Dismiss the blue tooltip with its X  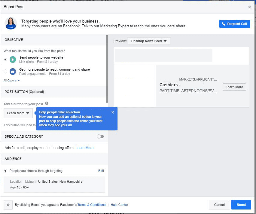point(113,112)
